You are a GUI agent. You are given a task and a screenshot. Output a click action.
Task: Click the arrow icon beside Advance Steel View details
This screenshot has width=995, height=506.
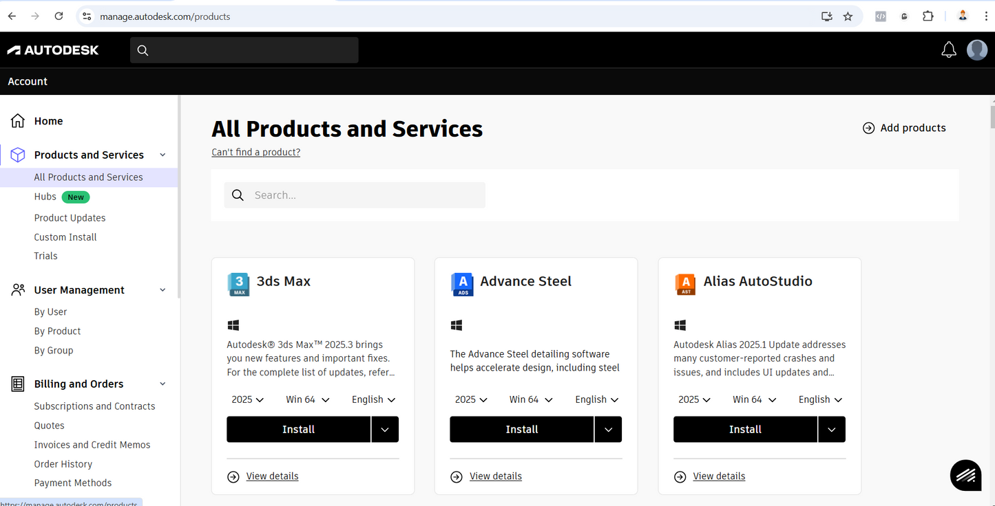pyautogui.click(x=457, y=476)
